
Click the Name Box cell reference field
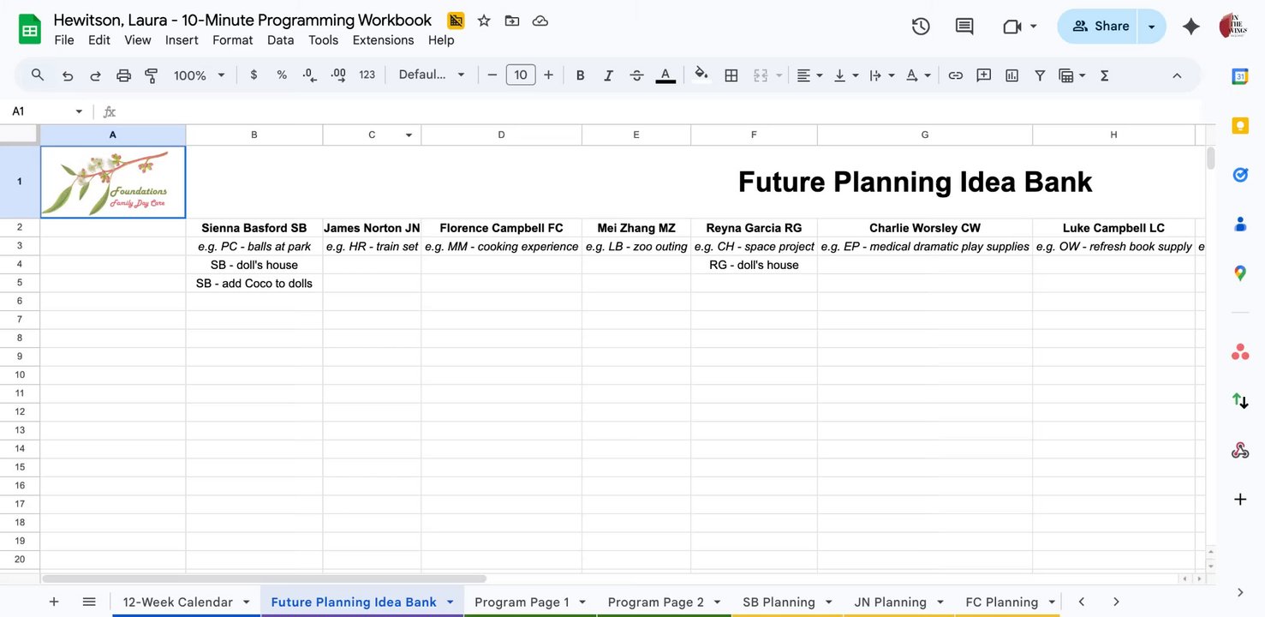click(x=41, y=111)
